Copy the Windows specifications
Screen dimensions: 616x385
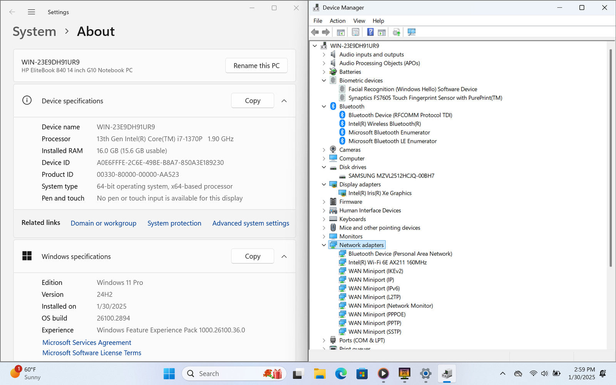pos(253,256)
